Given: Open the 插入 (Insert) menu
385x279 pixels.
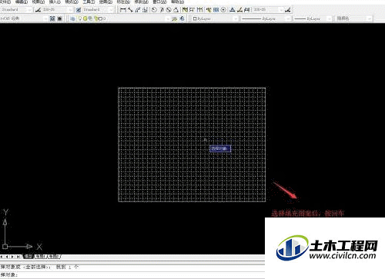Looking at the screenshot, I should click(55, 2).
